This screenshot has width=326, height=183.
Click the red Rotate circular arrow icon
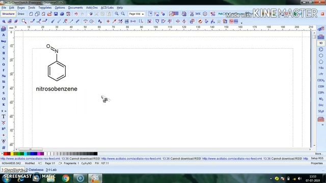200,21
